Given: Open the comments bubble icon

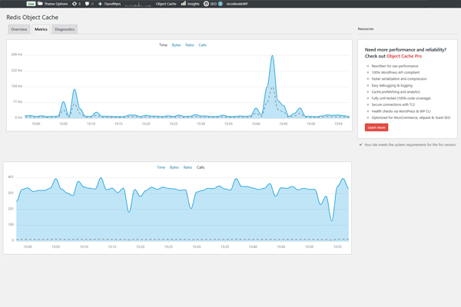Looking at the screenshot, I should pyautogui.click(x=88, y=4).
